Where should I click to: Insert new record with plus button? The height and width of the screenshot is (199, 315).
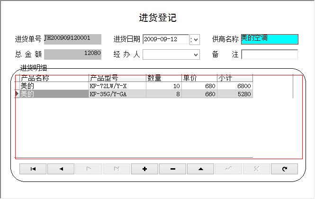[144, 169]
